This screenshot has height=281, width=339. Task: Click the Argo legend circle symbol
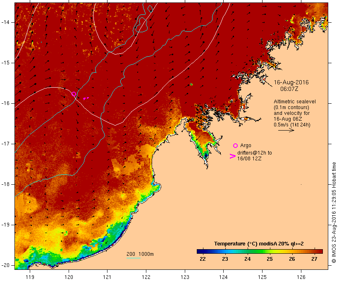235,146
